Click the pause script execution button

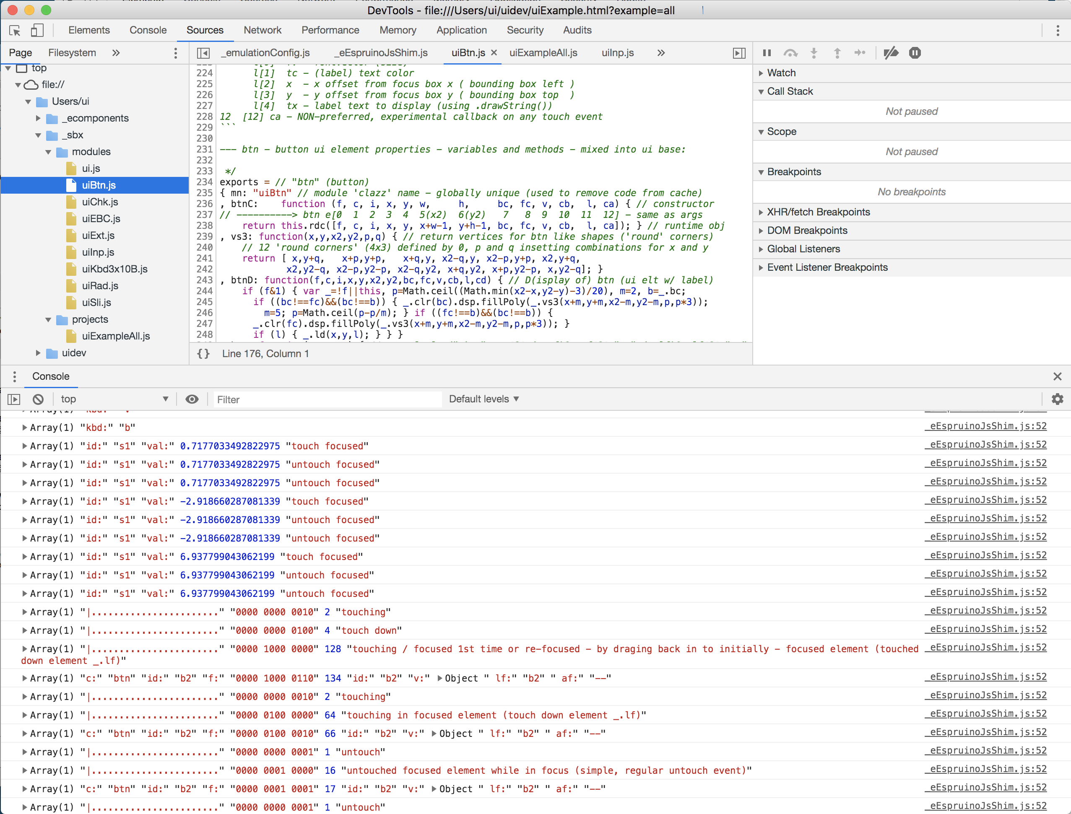tap(767, 53)
